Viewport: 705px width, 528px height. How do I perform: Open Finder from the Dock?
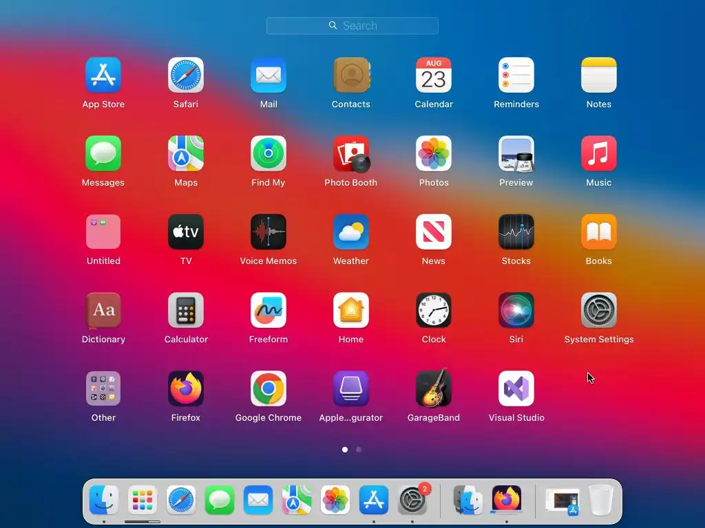104,500
